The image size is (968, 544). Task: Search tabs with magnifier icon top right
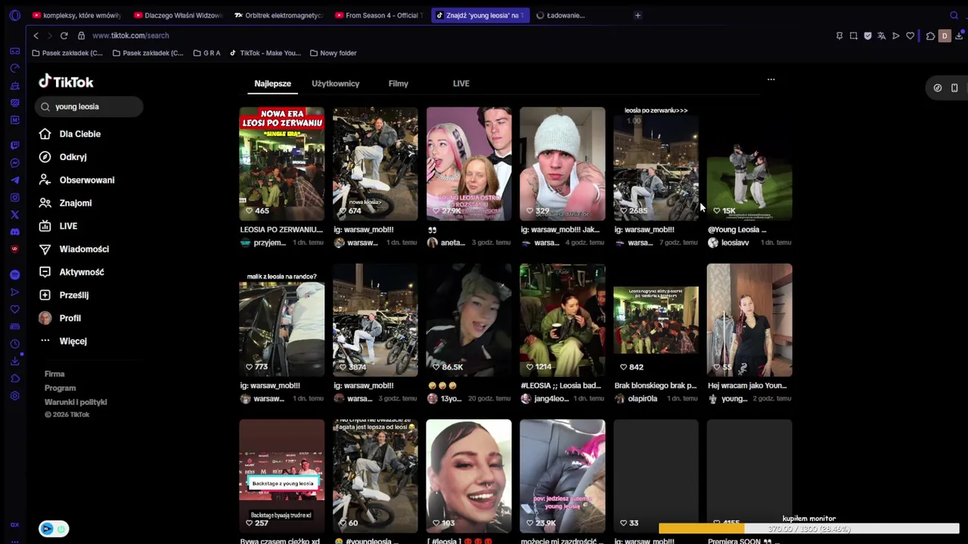[954, 15]
